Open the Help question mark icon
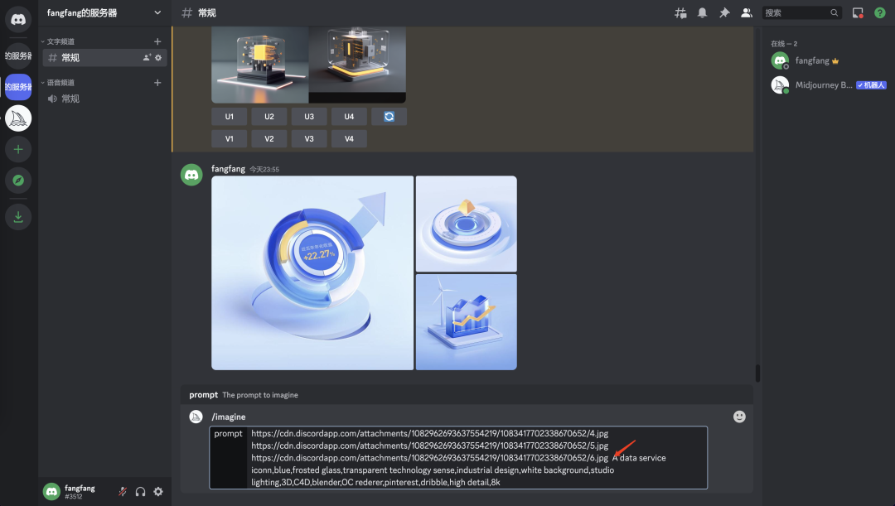Screen dimensions: 895x506 (x=879, y=12)
